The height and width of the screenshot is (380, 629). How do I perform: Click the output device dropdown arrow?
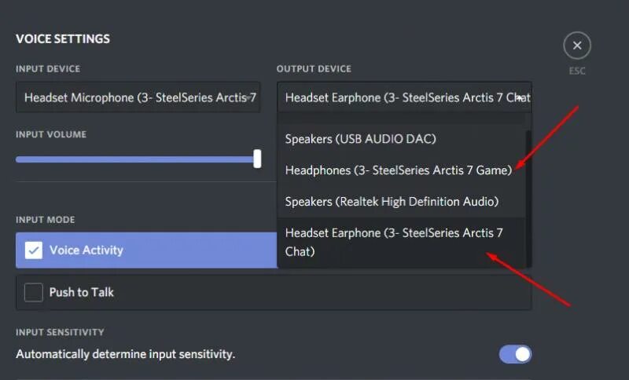[x=521, y=97]
